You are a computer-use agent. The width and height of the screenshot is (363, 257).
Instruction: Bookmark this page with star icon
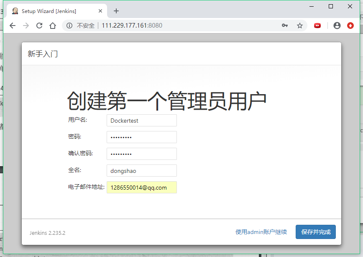[300, 26]
